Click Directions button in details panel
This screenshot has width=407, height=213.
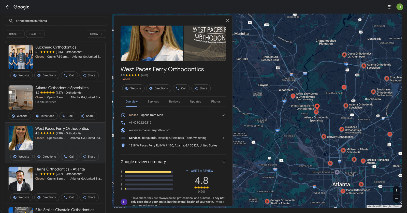(159, 88)
